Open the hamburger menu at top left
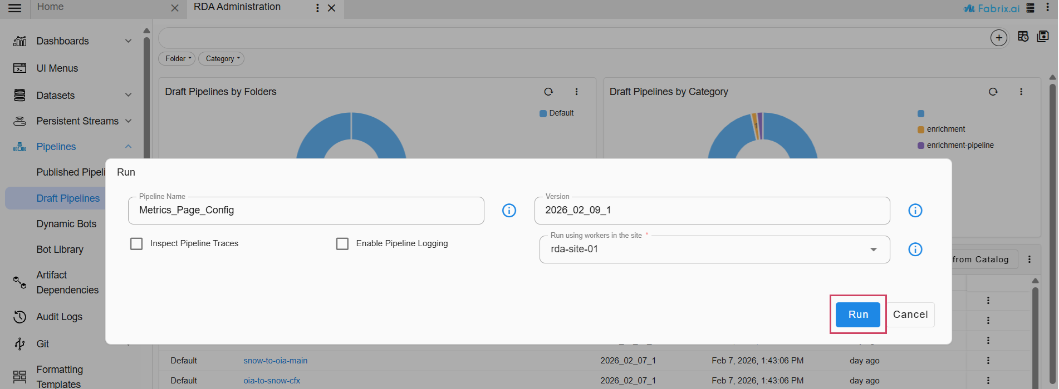This screenshot has height=389, width=1059. [x=15, y=8]
